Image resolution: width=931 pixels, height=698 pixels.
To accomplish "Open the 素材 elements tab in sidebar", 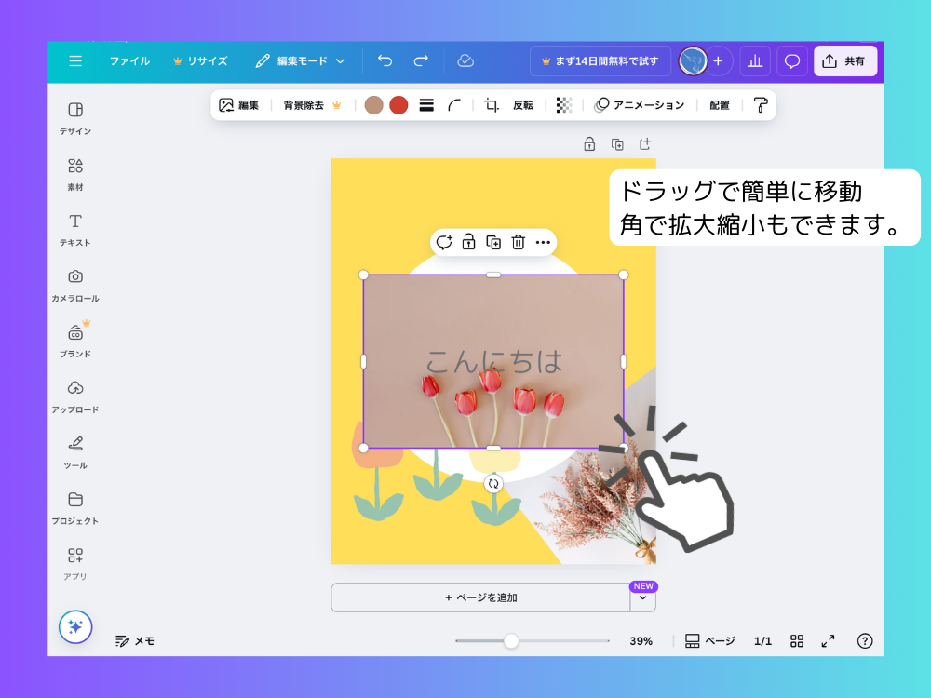I will (75, 174).
